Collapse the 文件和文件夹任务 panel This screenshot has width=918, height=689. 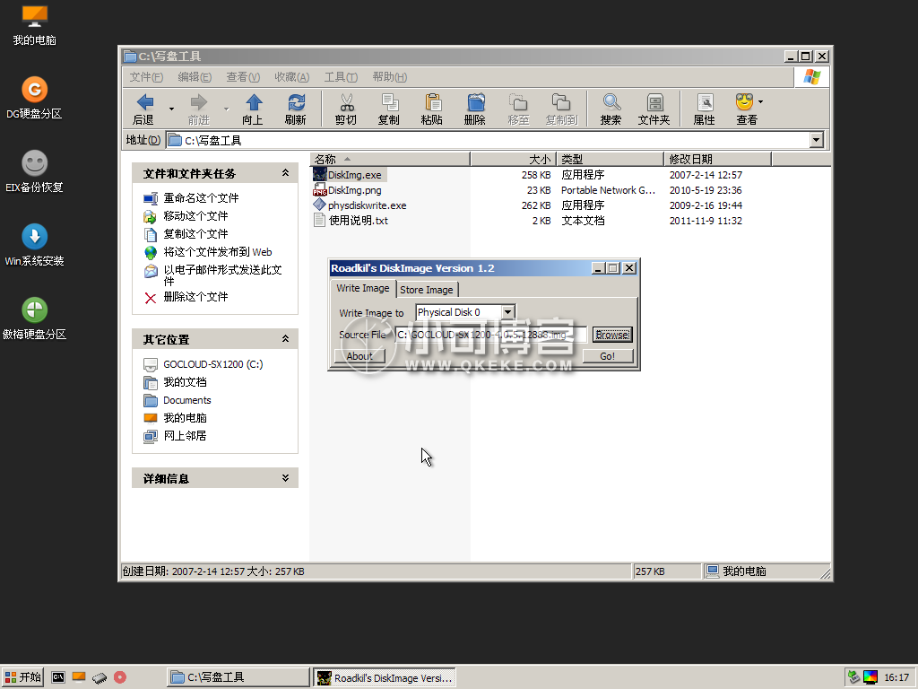(285, 173)
